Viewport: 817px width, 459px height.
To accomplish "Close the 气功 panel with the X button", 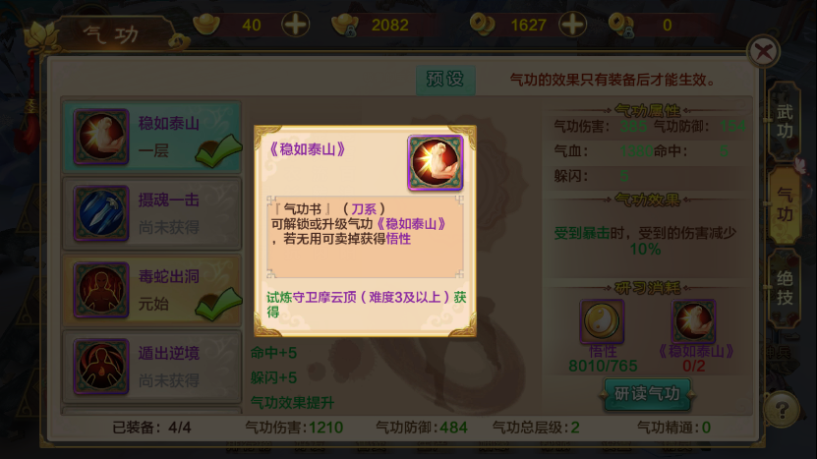I will coord(763,51).
